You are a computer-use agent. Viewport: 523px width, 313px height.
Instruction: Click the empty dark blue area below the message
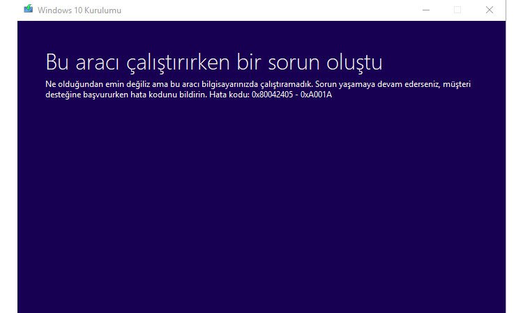tap(261, 209)
